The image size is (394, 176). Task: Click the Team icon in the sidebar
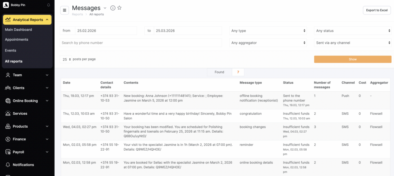8,75
